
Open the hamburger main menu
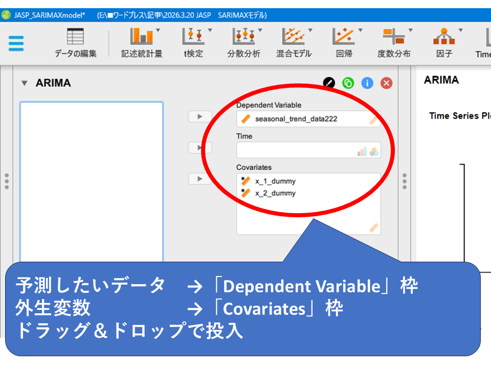16,43
